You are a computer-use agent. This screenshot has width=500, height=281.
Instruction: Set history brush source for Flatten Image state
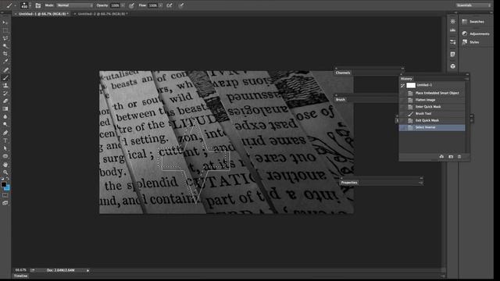[x=403, y=100]
